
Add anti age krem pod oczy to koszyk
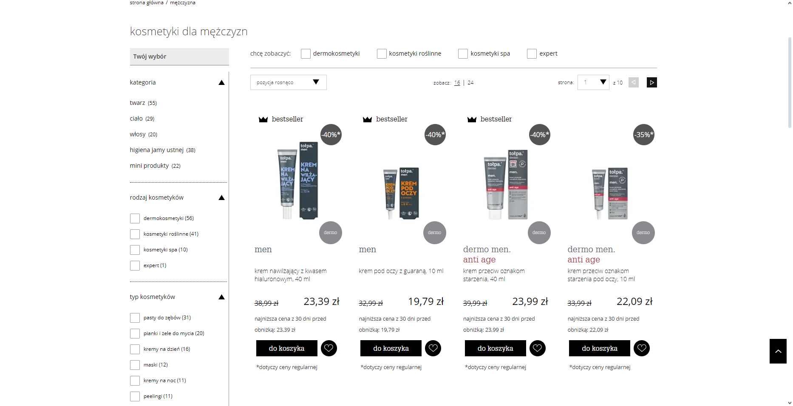(x=600, y=348)
